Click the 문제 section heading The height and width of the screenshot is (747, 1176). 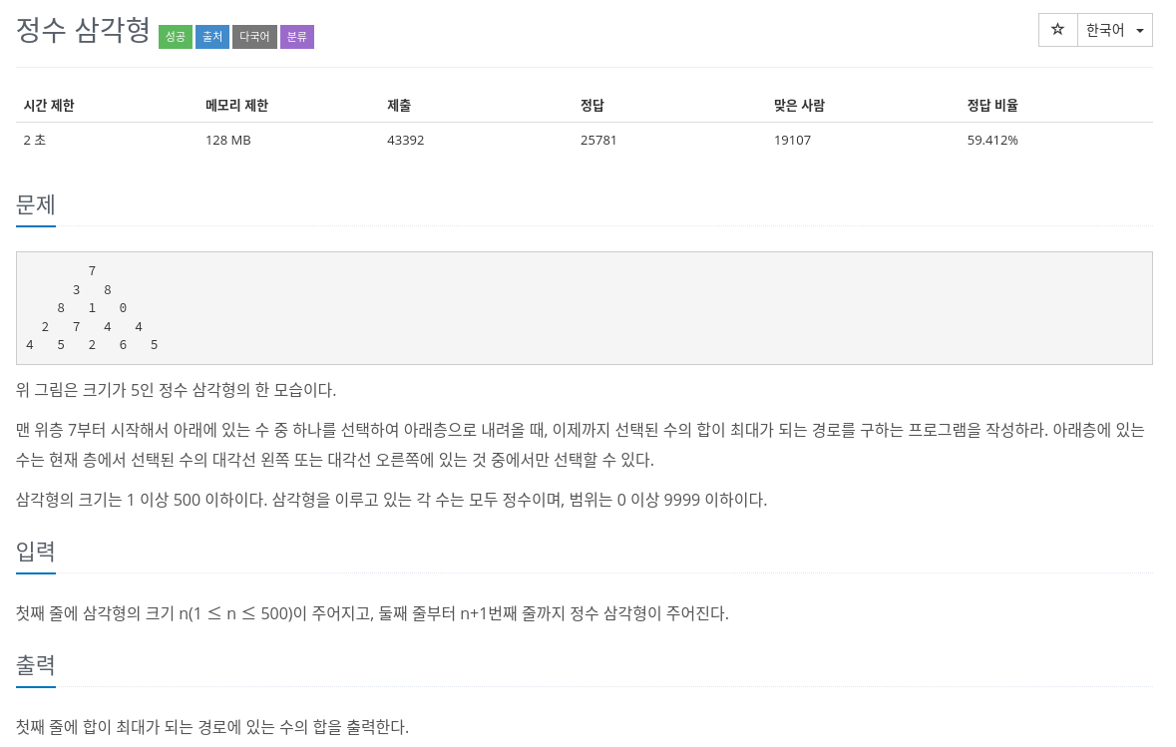coord(35,204)
